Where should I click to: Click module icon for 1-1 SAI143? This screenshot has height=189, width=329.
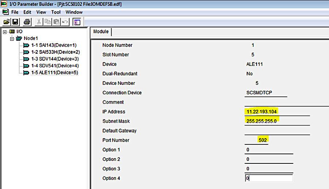click(x=26, y=45)
